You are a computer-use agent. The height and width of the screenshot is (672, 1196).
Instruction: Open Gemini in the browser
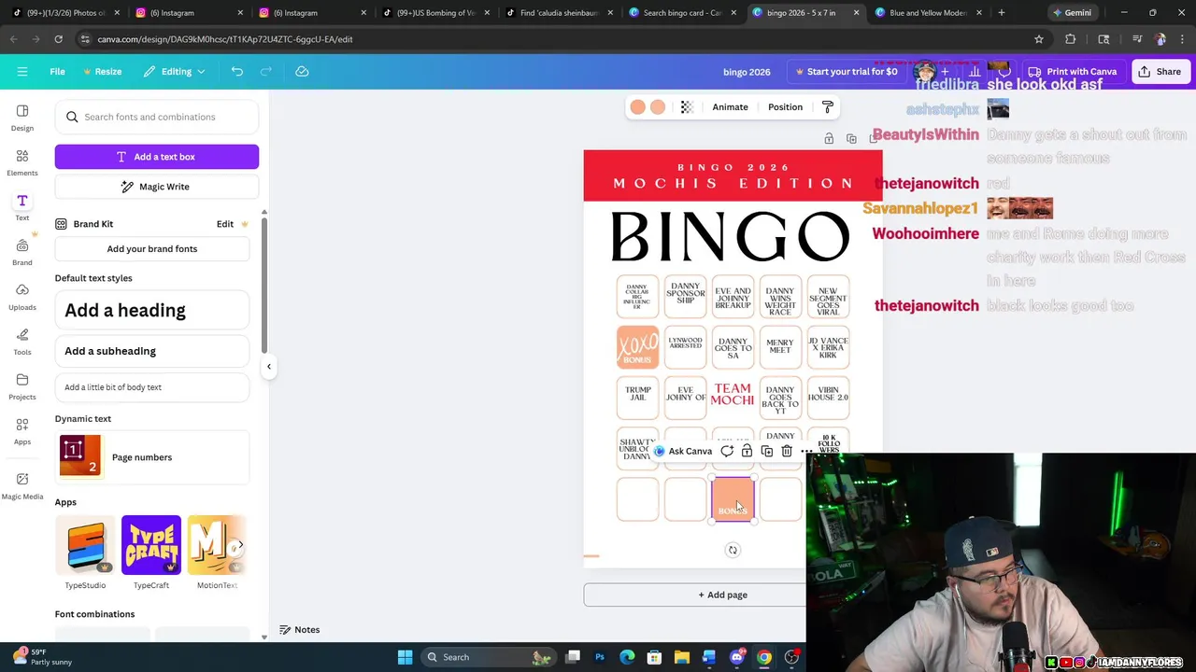[1071, 13]
